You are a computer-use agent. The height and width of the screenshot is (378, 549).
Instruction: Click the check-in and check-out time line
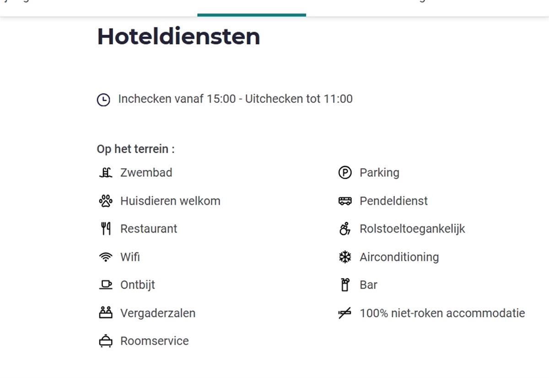235,99
